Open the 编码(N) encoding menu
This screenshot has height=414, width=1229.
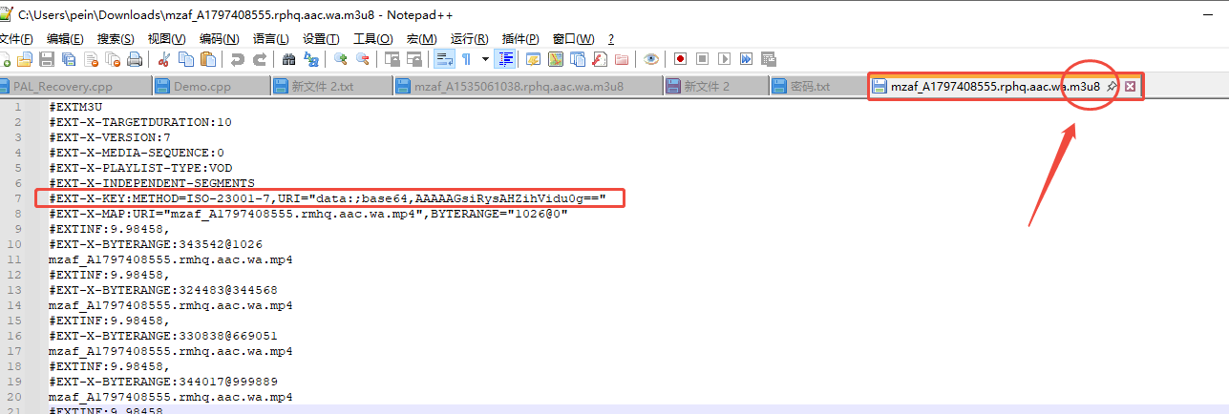point(219,38)
